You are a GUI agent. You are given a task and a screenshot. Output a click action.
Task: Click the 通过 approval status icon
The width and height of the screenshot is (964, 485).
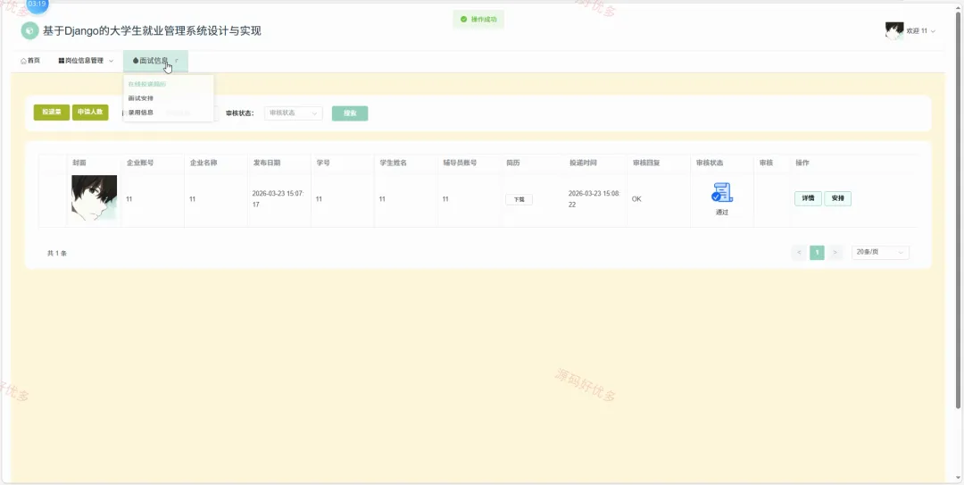[722, 192]
